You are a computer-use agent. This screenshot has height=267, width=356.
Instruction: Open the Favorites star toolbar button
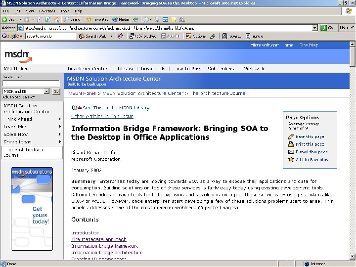(x=97, y=19)
